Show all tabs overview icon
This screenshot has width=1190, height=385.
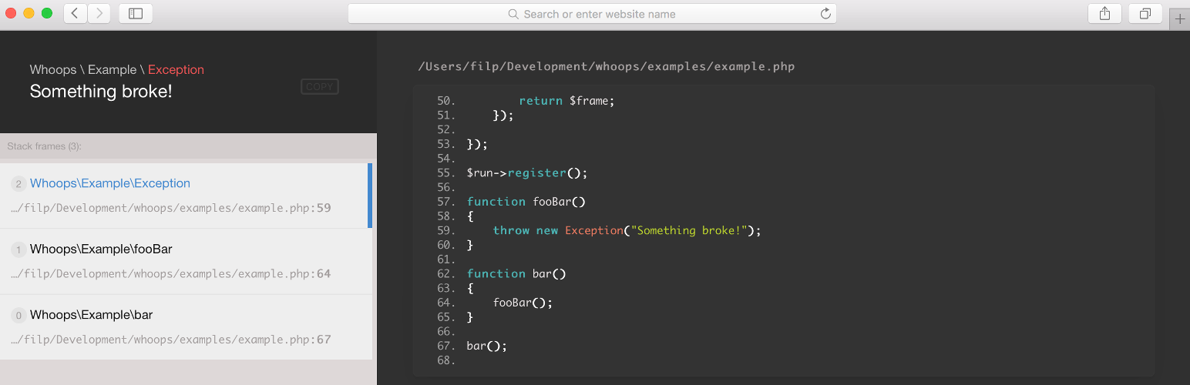[x=1145, y=13]
